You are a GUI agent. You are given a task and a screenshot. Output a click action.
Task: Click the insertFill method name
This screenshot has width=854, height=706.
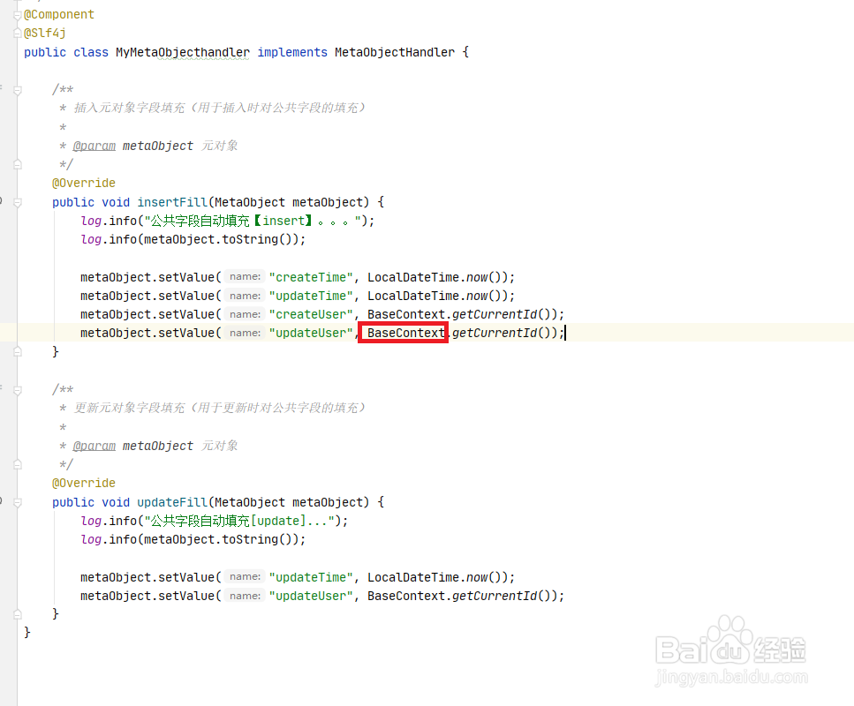[x=172, y=202]
